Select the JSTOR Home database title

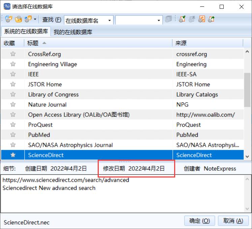[x=45, y=85]
